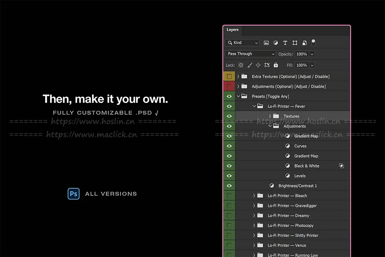The width and height of the screenshot is (385, 257).
Task: Toggle layer filtering on/off switch
Action: 313,42
